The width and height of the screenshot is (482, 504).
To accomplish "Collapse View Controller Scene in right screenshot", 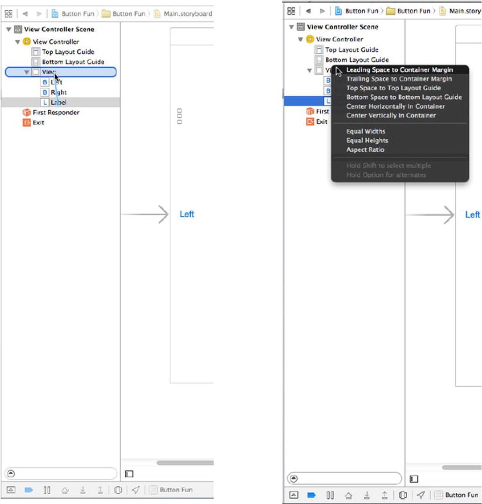I will 292,27.
